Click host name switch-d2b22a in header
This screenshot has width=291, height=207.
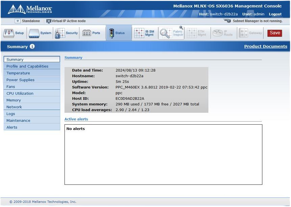click(x=224, y=14)
